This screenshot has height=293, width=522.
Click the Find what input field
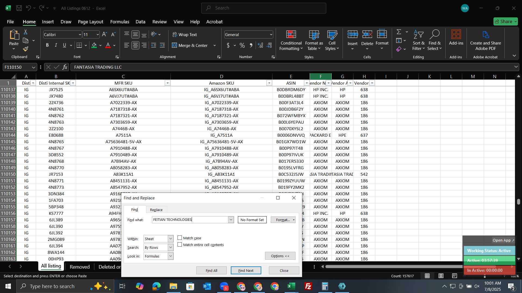coord(190,220)
